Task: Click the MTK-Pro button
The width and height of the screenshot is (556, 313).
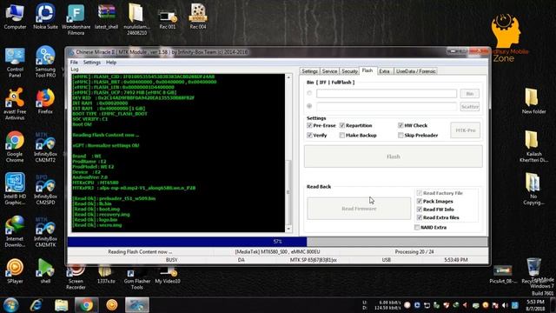Action: [x=466, y=130]
